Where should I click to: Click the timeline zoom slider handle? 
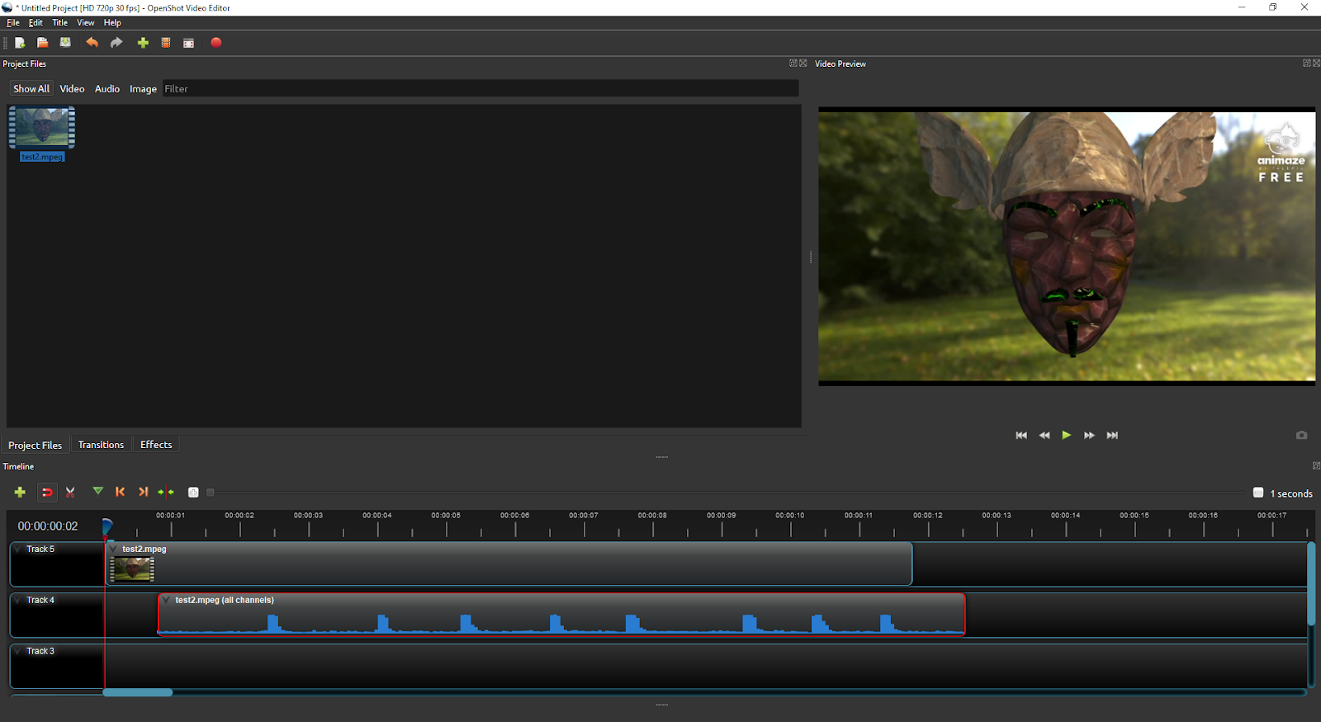(x=211, y=493)
